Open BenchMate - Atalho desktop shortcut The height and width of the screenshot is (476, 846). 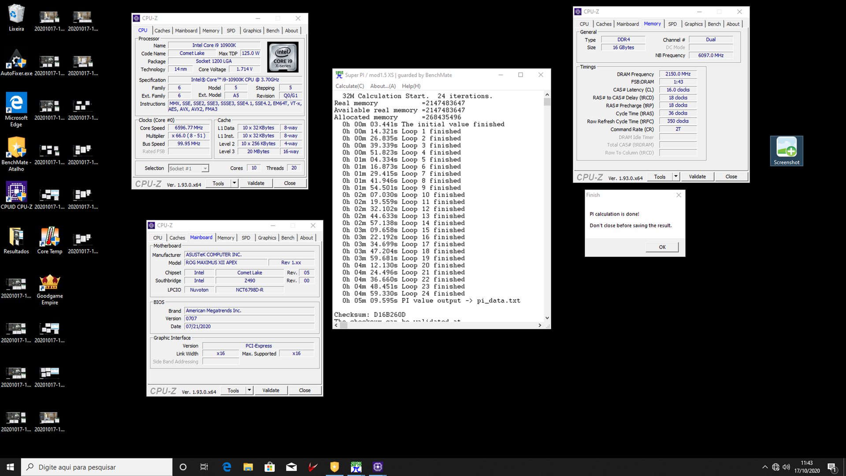click(x=16, y=153)
